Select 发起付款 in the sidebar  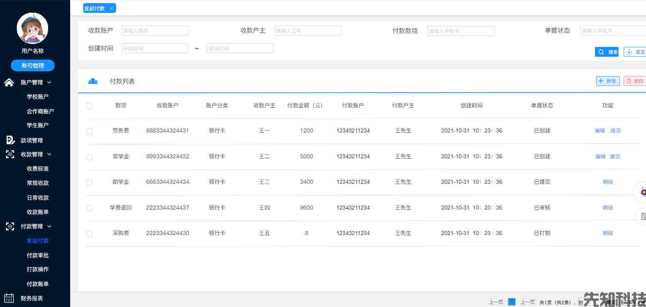[x=37, y=241]
